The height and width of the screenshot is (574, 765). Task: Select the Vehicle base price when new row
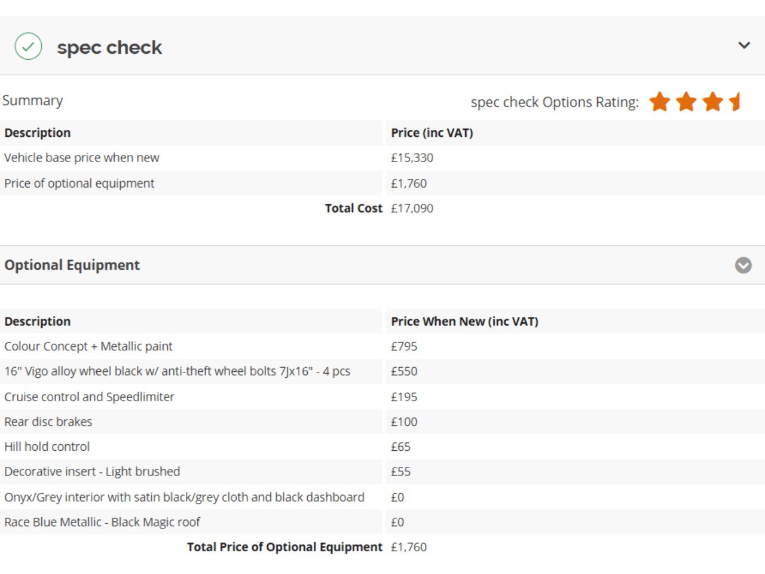[x=82, y=158]
